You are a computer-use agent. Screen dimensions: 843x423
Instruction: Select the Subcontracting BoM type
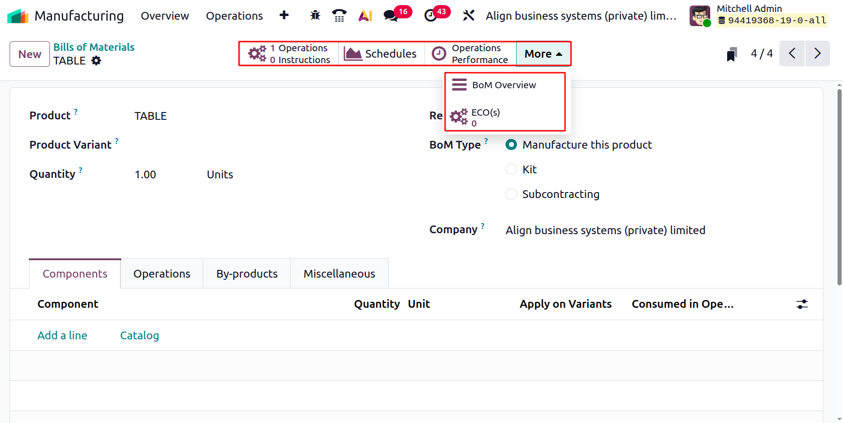(x=511, y=194)
